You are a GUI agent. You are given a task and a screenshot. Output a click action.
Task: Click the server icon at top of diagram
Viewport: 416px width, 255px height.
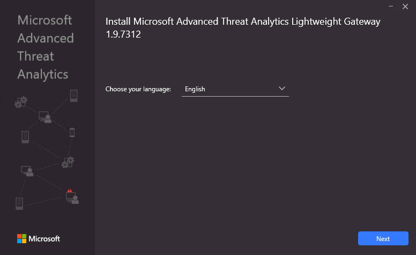click(x=74, y=96)
